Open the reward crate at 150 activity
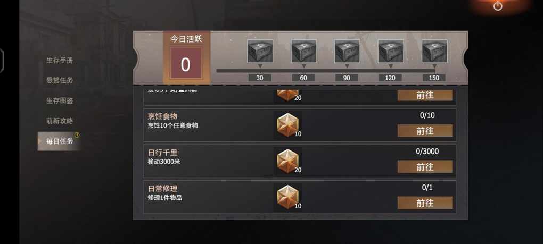 click(x=434, y=51)
